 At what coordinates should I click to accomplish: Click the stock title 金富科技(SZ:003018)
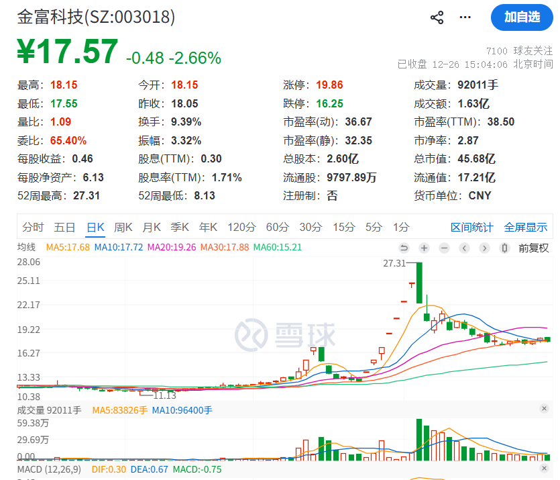pos(96,16)
